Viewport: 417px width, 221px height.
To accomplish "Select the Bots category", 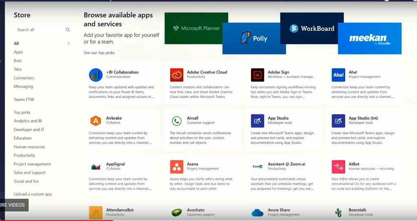I will 18,61.
